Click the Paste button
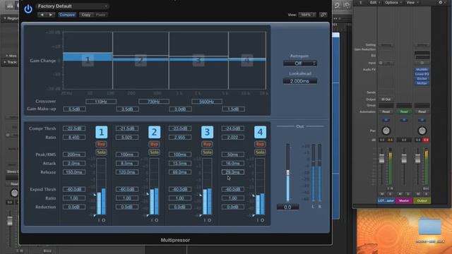 coord(100,15)
